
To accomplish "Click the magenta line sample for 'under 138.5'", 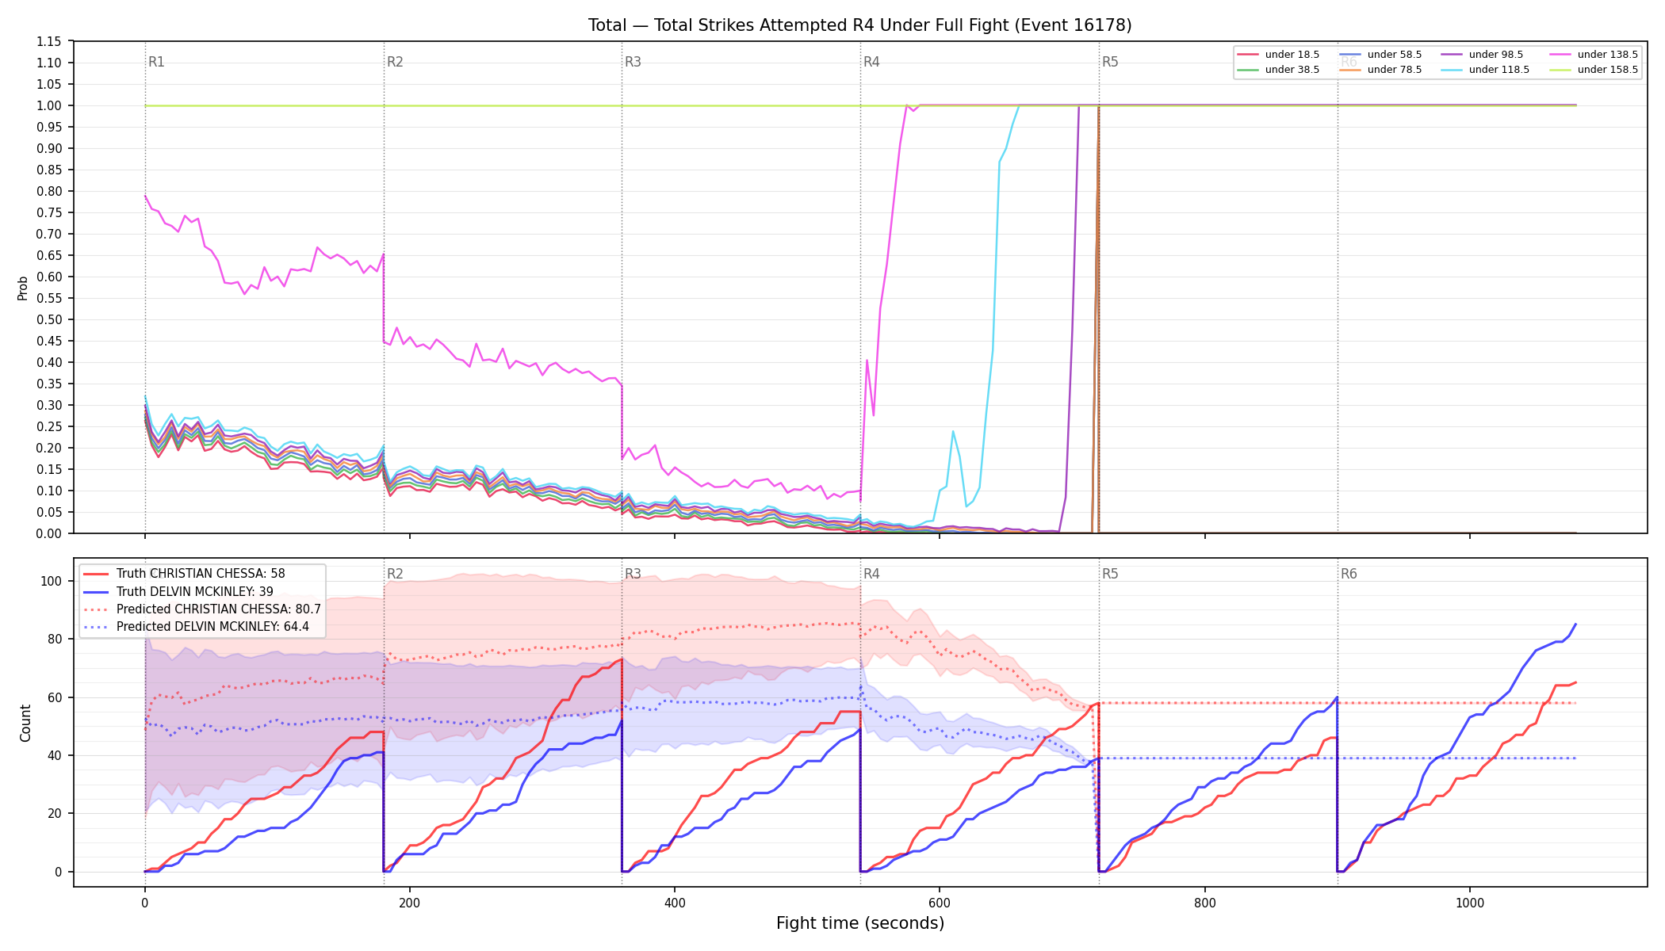I will click(x=1560, y=55).
